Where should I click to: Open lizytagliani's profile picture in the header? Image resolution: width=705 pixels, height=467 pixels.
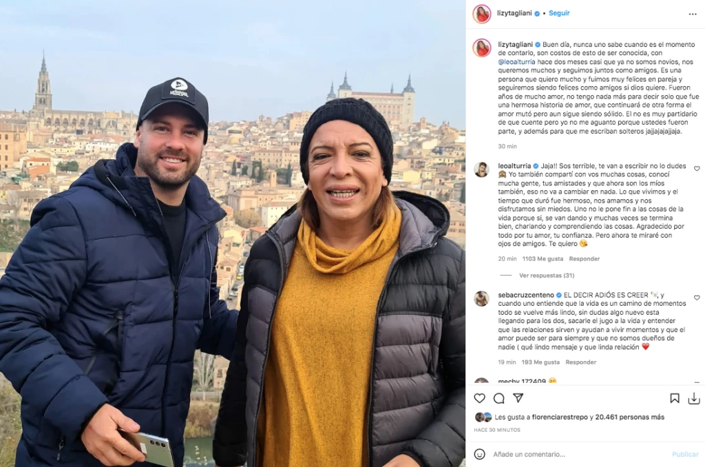[x=481, y=14]
